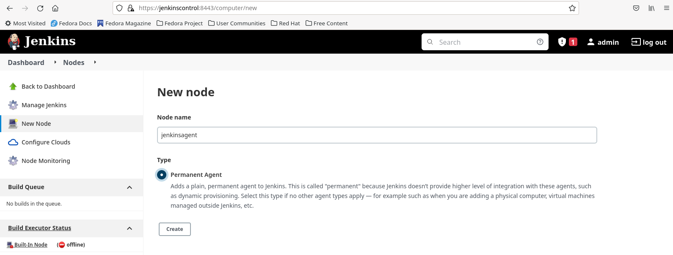Screen dimensions: 673x255
Task: Click the padlock site security icon
Action: (x=131, y=8)
